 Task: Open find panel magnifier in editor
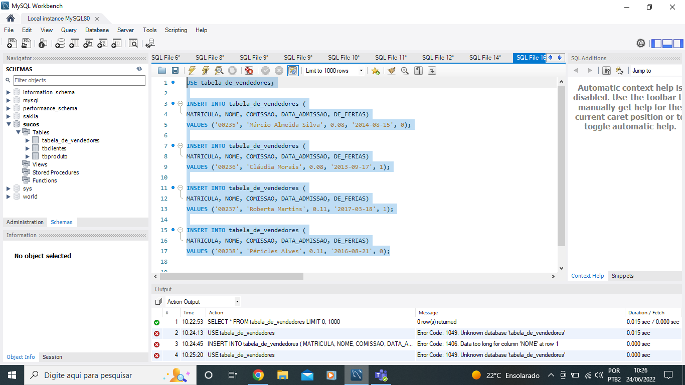click(x=405, y=71)
